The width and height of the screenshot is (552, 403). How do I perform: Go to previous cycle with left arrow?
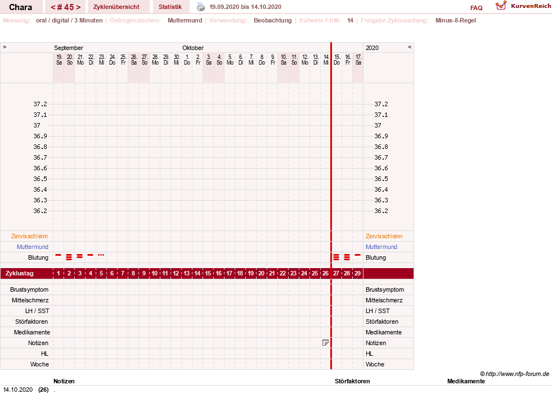(x=53, y=7)
